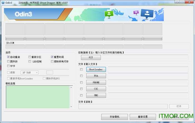The width and height of the screenshot is (195, 123).
Task: Enable the 固件锁 checkbox
Action: click(8, 61)
